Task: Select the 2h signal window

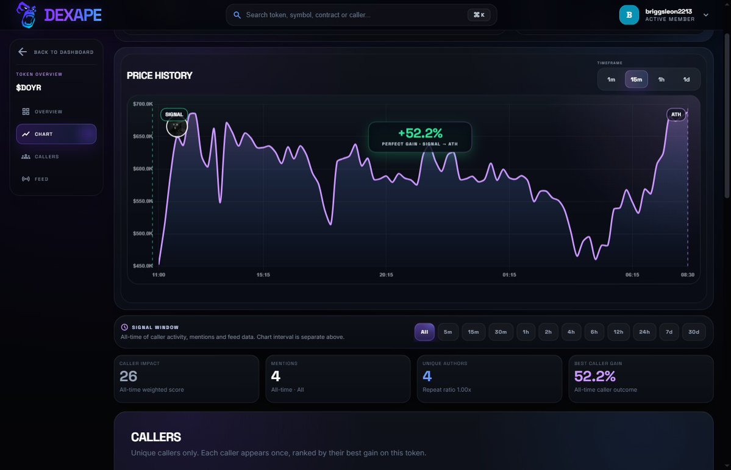Action: 548,332
